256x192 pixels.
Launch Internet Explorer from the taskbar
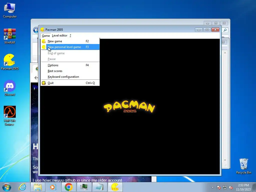(x=22, y=187)
